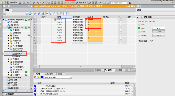Click the split editor vertically icon
Viewport: 175px width, 96px height.
coord(108,3)
